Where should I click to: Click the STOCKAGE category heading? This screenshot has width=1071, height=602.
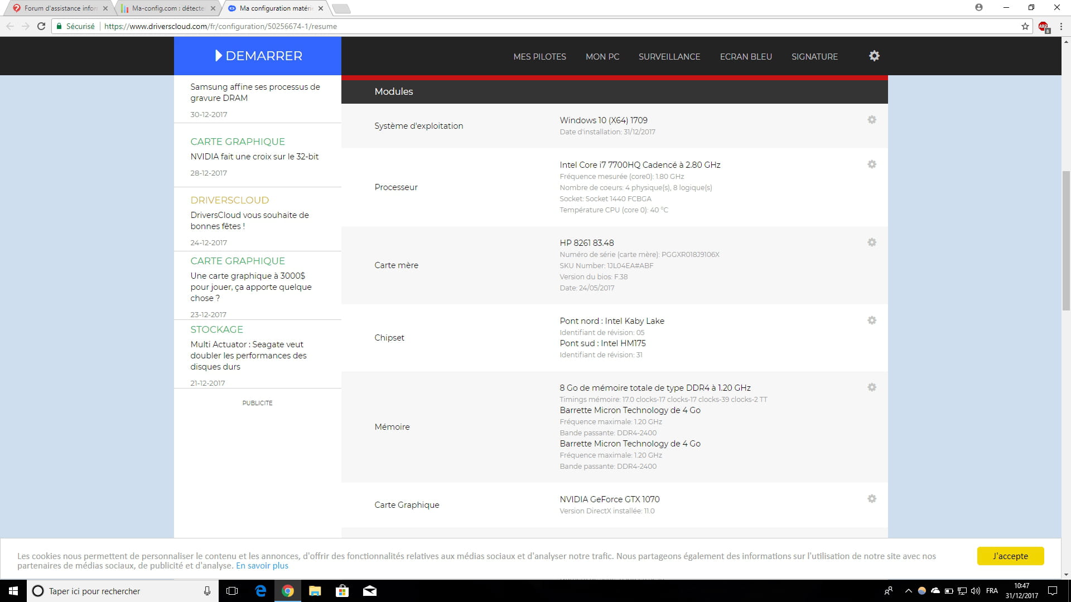point(216,329)
